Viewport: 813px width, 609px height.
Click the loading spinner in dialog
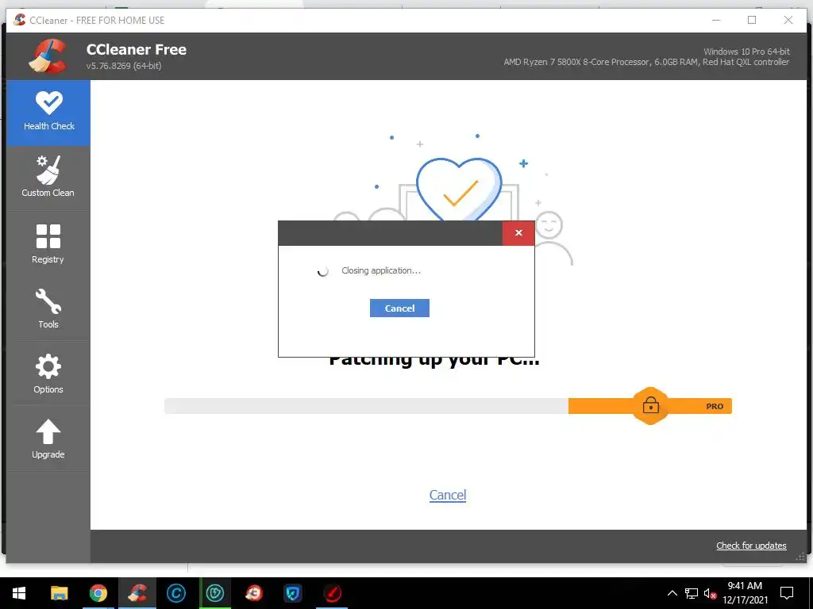pos(322,271)
